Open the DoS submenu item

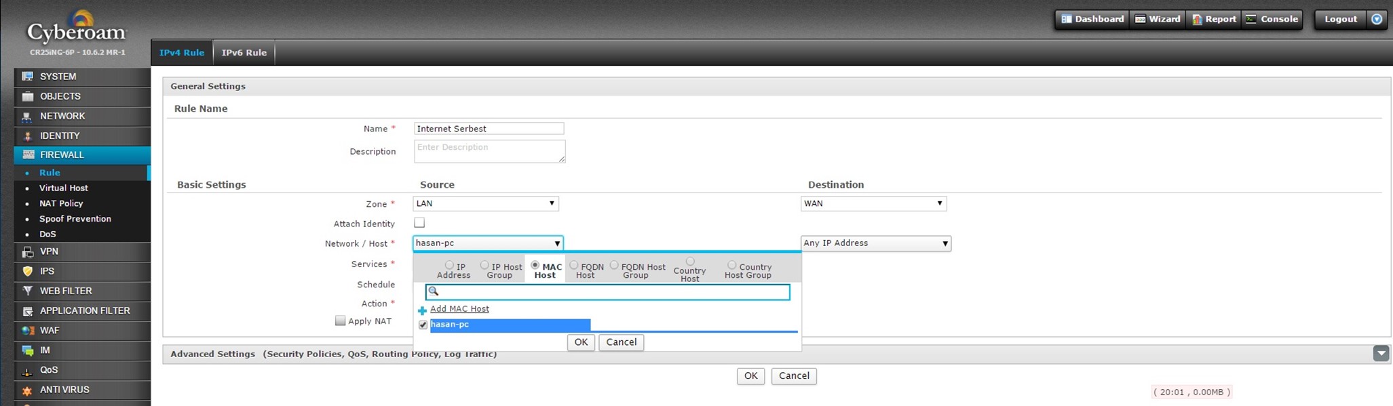[x=47, y=235]
